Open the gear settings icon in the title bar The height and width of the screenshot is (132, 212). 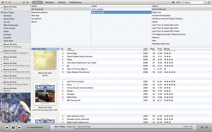click(27, 2)
